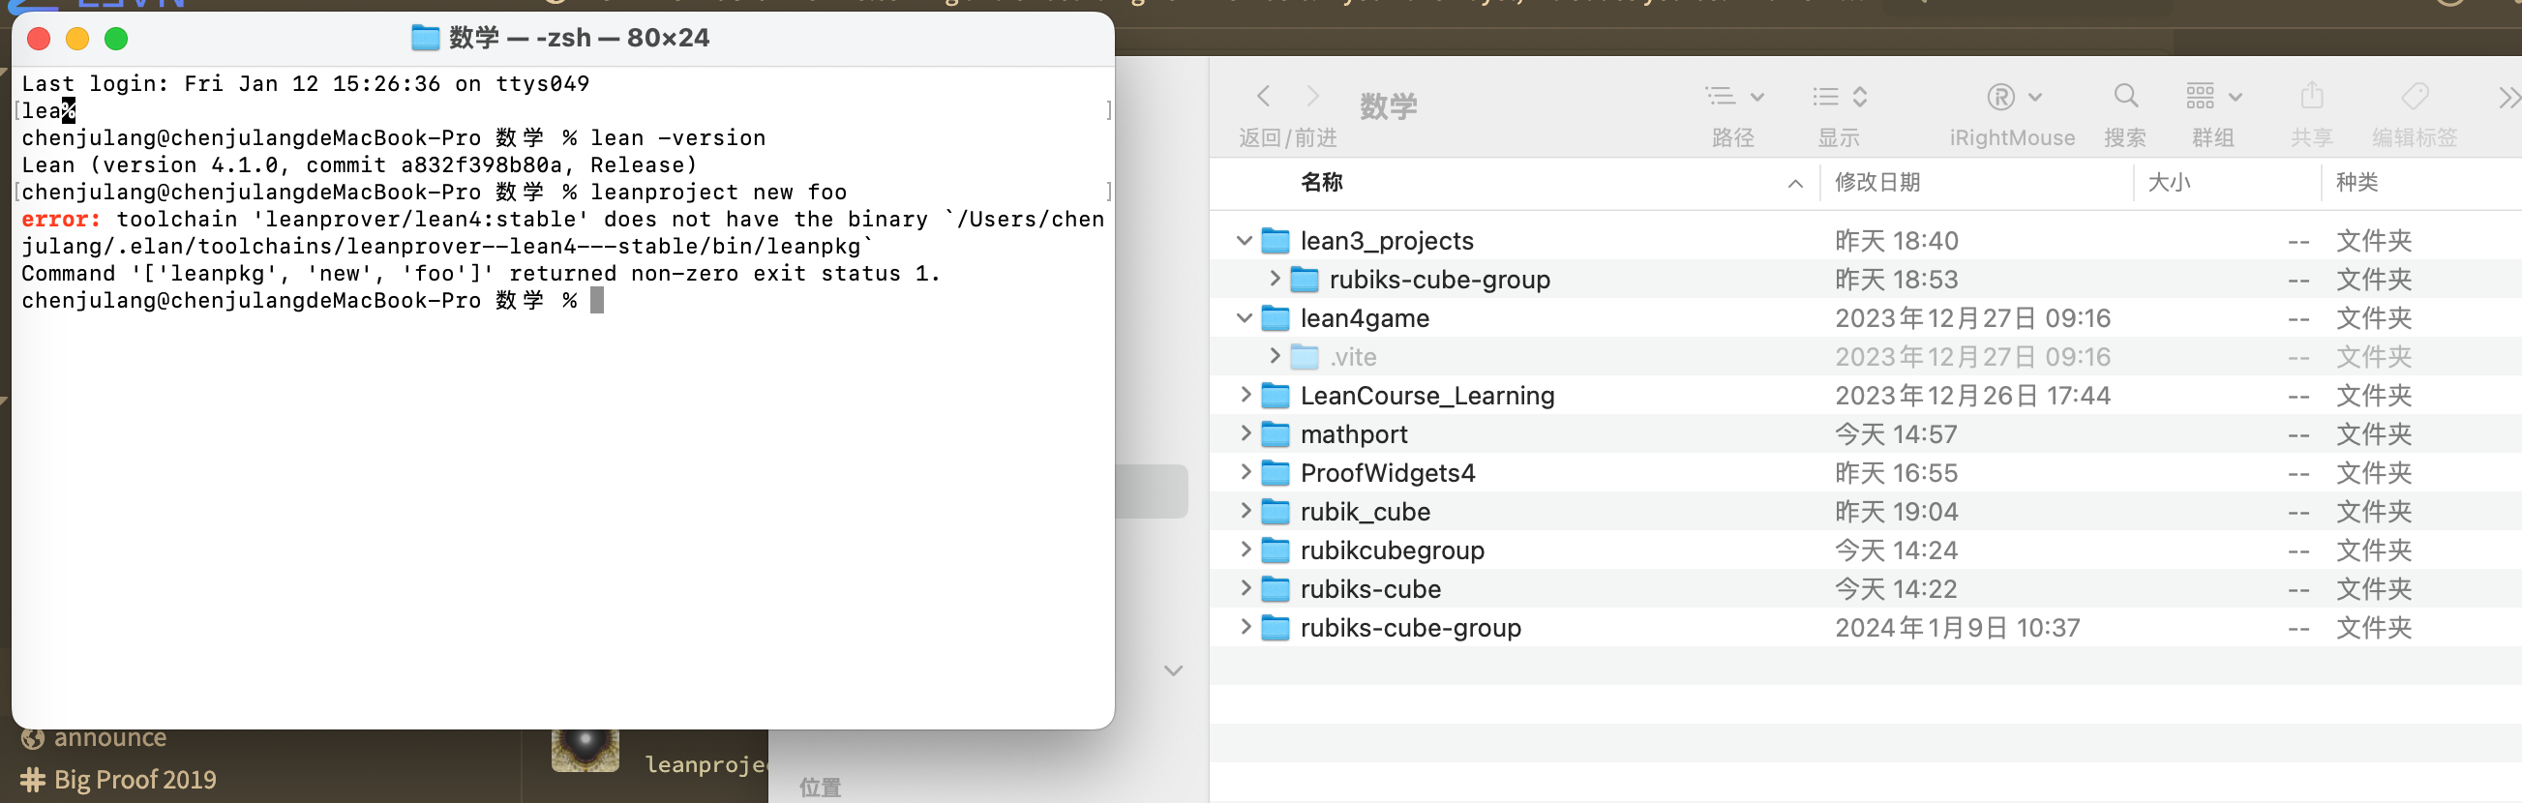Zoom the Terminal window with green button

[116, 38]
